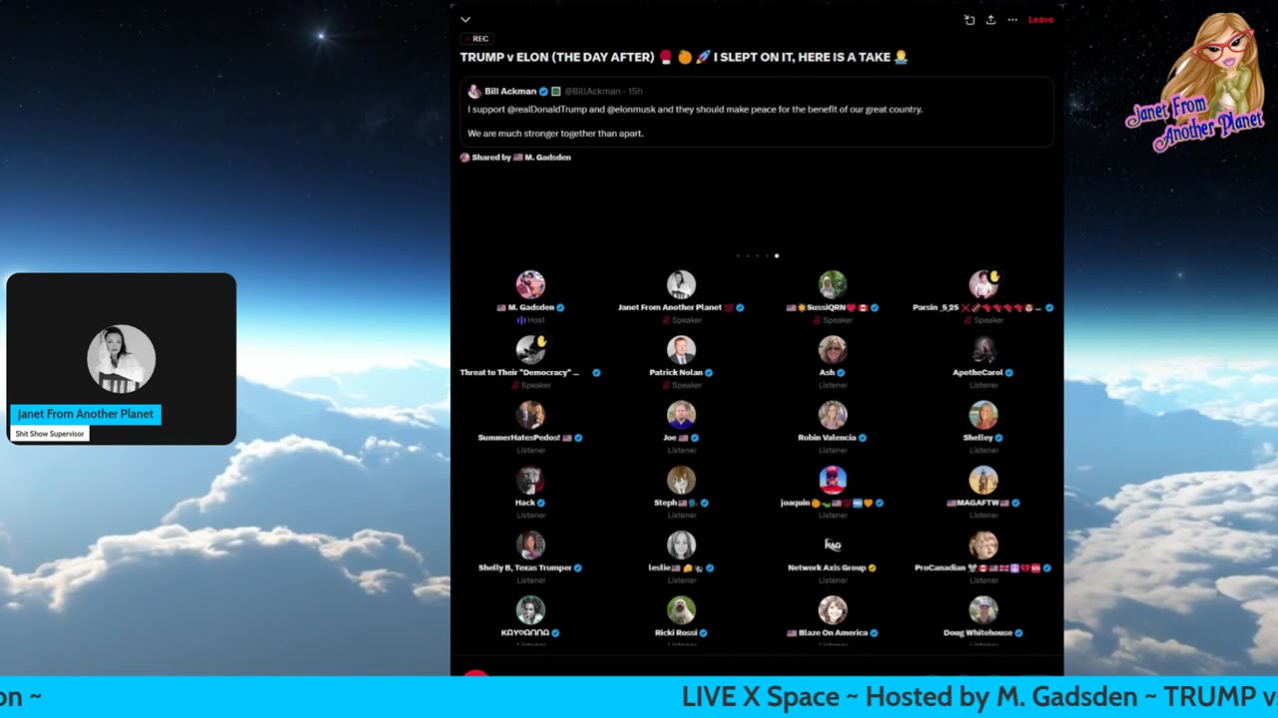Screen dimensions: 1278x718
Task: Open listener Hack's avatar
Action: [530, 480]
